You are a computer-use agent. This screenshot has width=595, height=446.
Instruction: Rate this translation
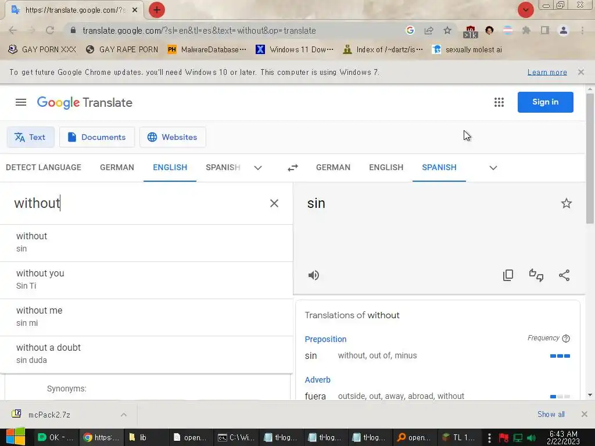536,275
